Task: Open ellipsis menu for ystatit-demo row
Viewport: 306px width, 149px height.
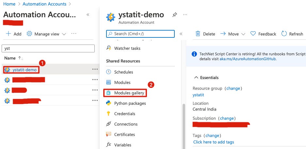Action: point(95,69)
